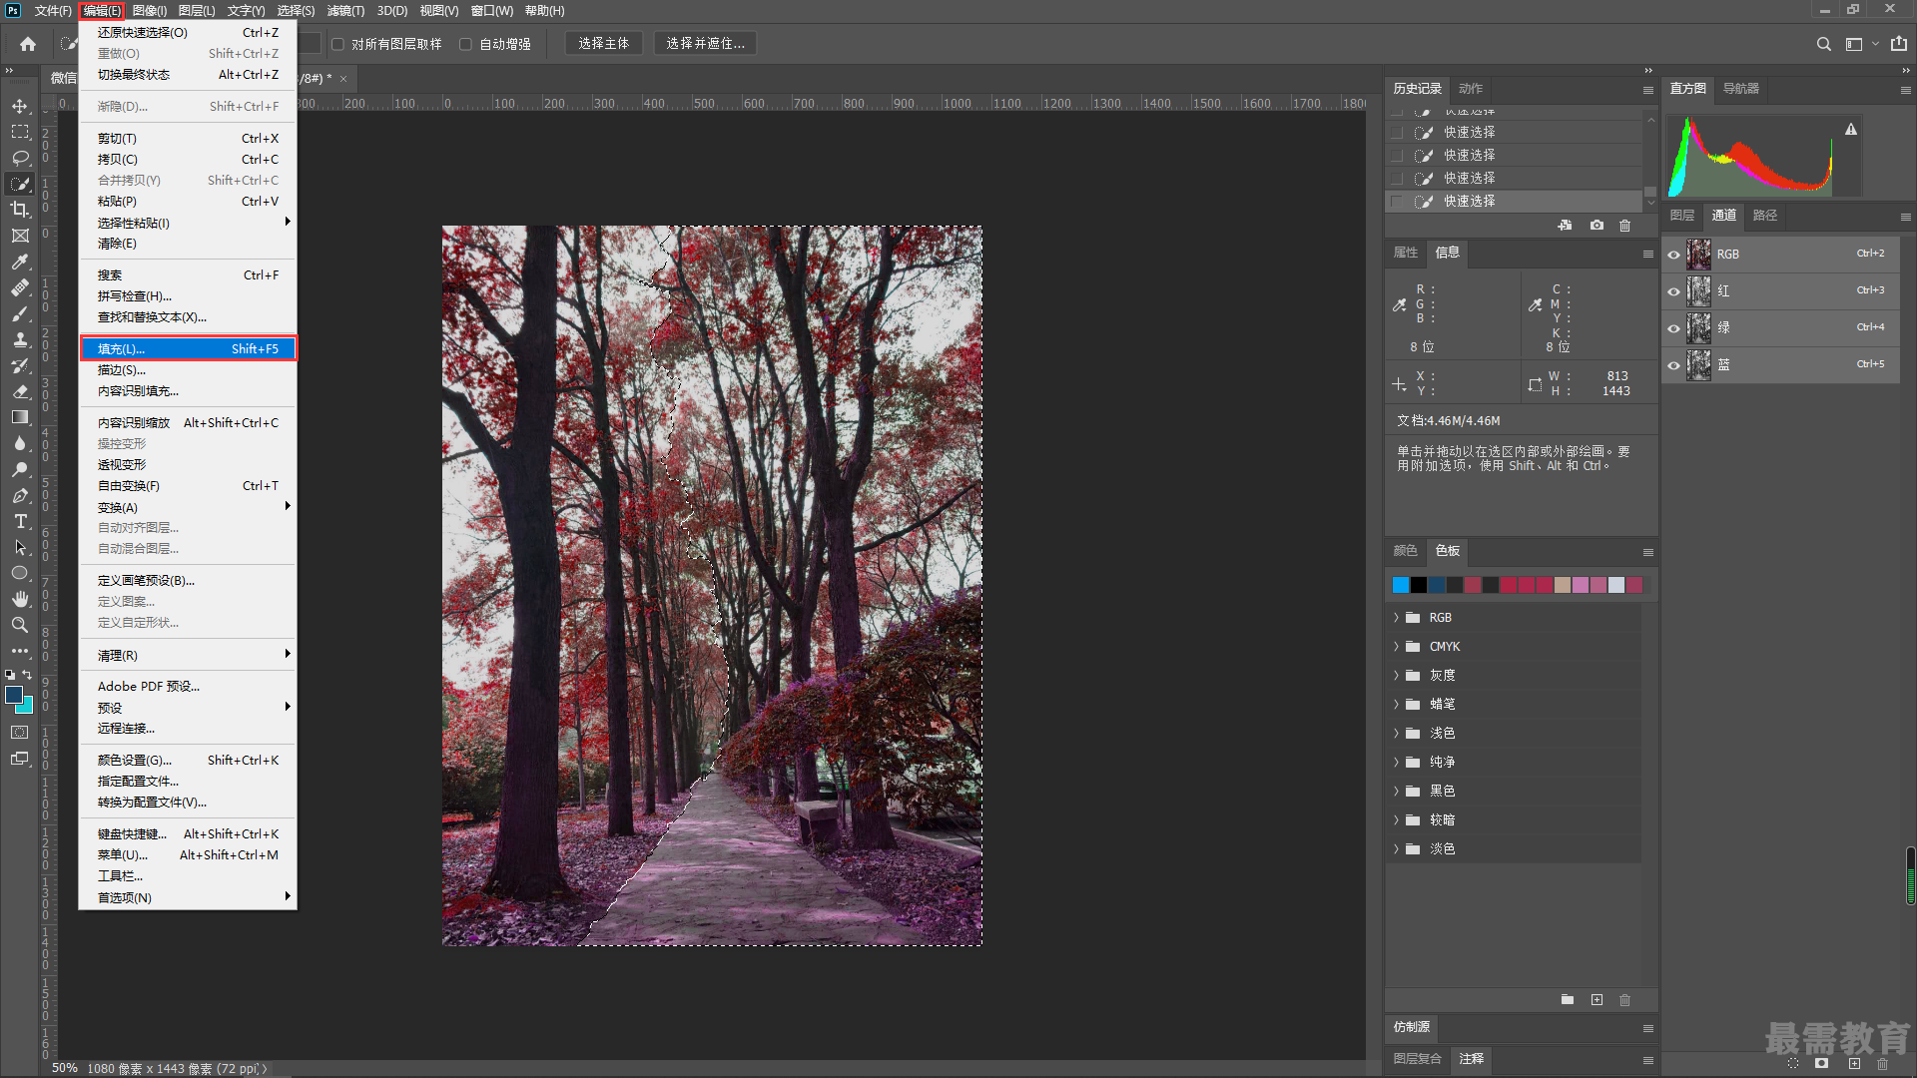Toggle visibility of 红 channel
Viewport: 1917px width, 1078px height.
(1674, 291)
